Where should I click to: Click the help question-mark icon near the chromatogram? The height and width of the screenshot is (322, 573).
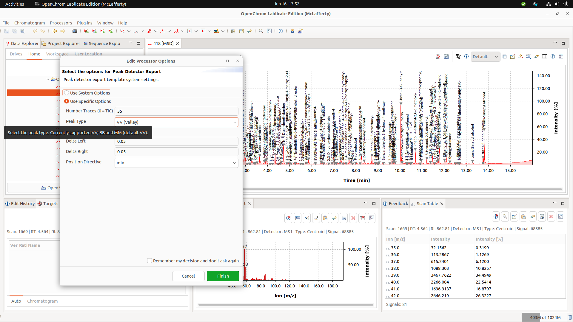click(553, 56)
